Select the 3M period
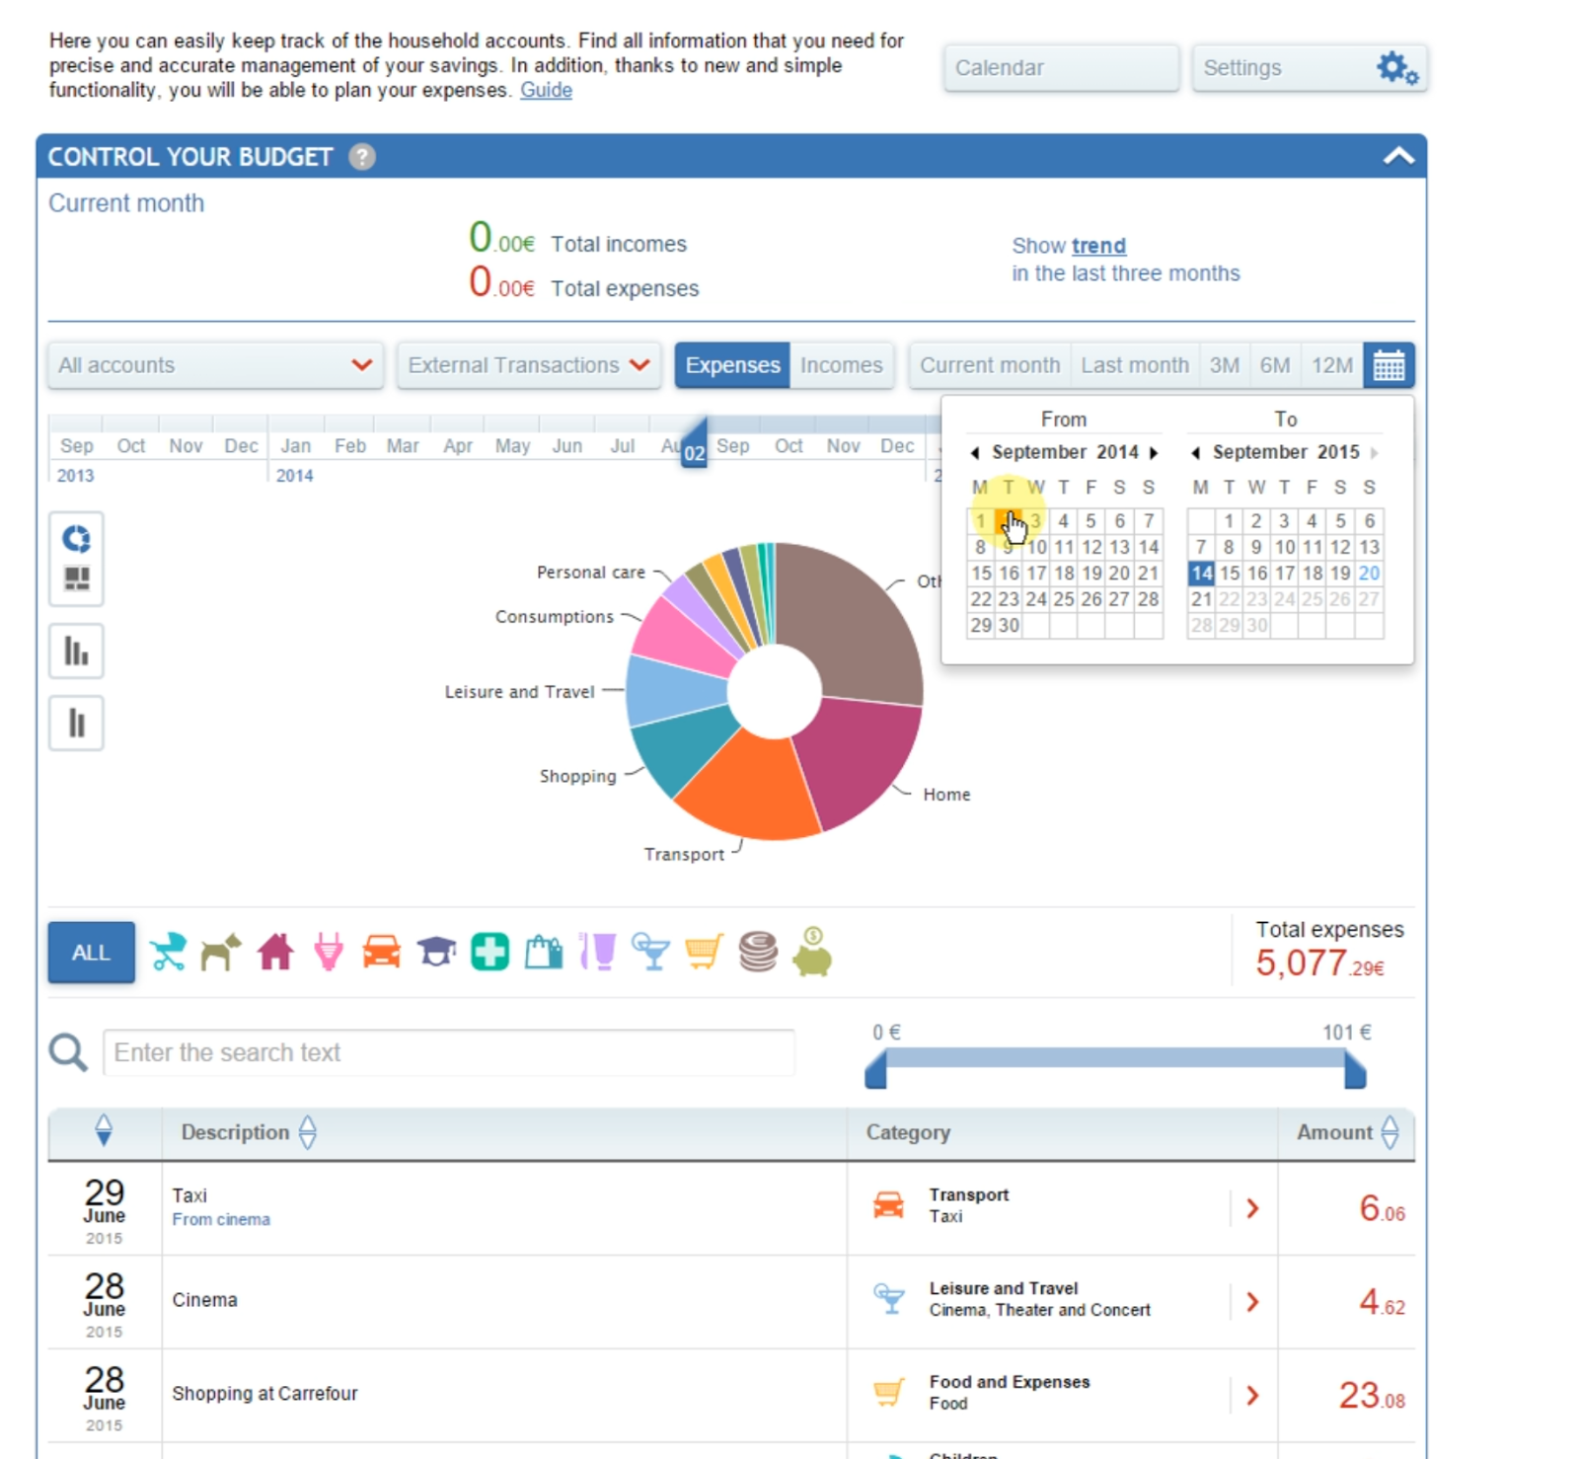 click(1225, 365)
